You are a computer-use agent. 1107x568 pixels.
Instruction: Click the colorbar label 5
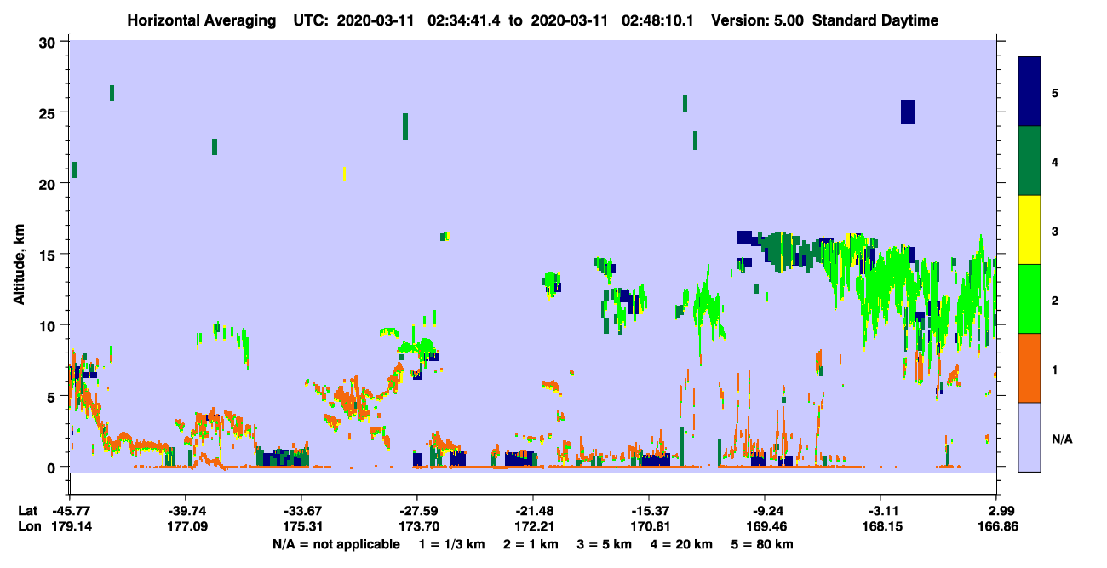point(1054,93)
